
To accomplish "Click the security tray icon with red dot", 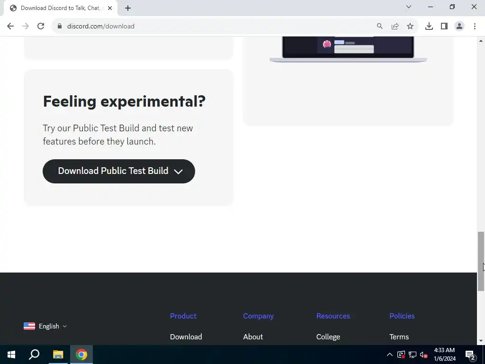I will pyautogui.click(x=401, y=355).
